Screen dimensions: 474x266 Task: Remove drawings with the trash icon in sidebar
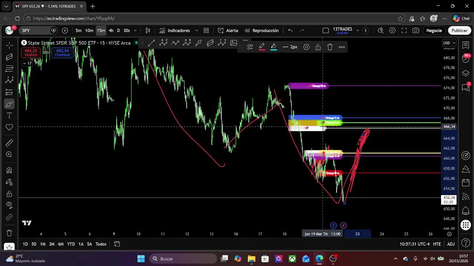pyautogui.click(x=9, y=233)
